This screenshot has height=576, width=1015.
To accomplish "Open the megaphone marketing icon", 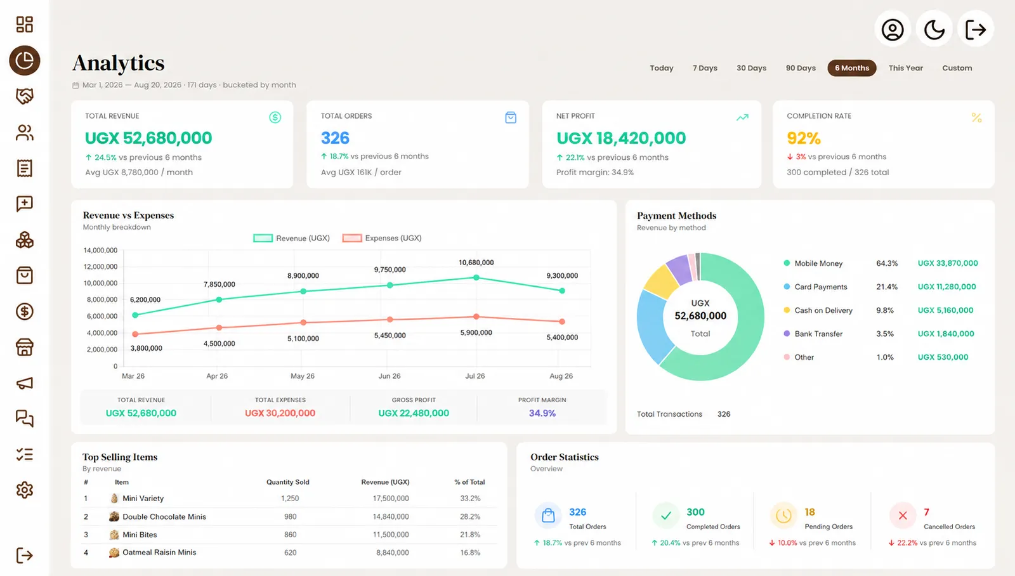I will click(24, 383).
